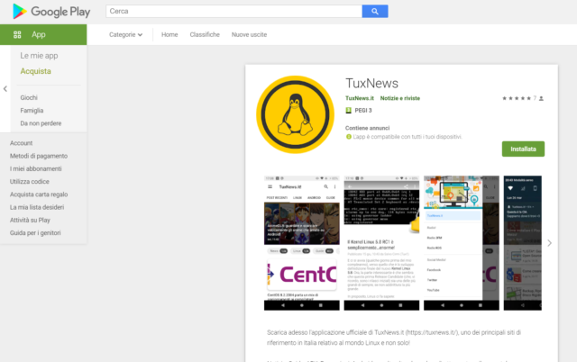Open the Giochi section
Image resolution: width=577 pixels, height=362 pixels.
[29, 97]
